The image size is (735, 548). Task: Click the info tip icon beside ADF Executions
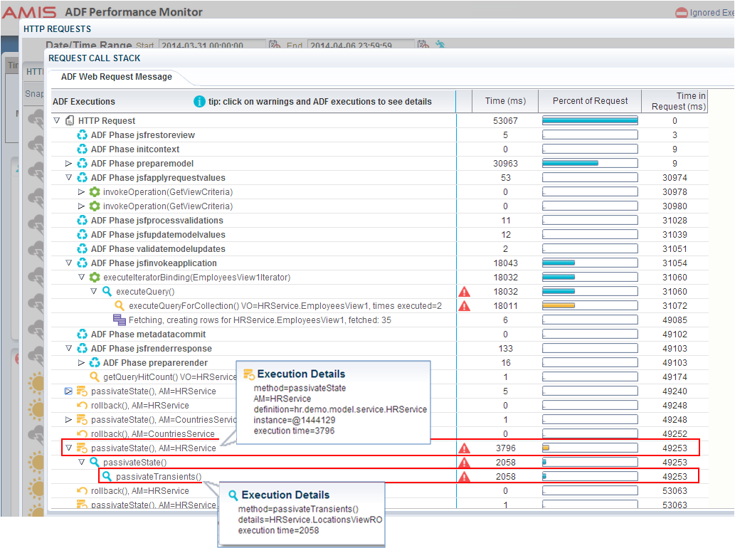199,101
